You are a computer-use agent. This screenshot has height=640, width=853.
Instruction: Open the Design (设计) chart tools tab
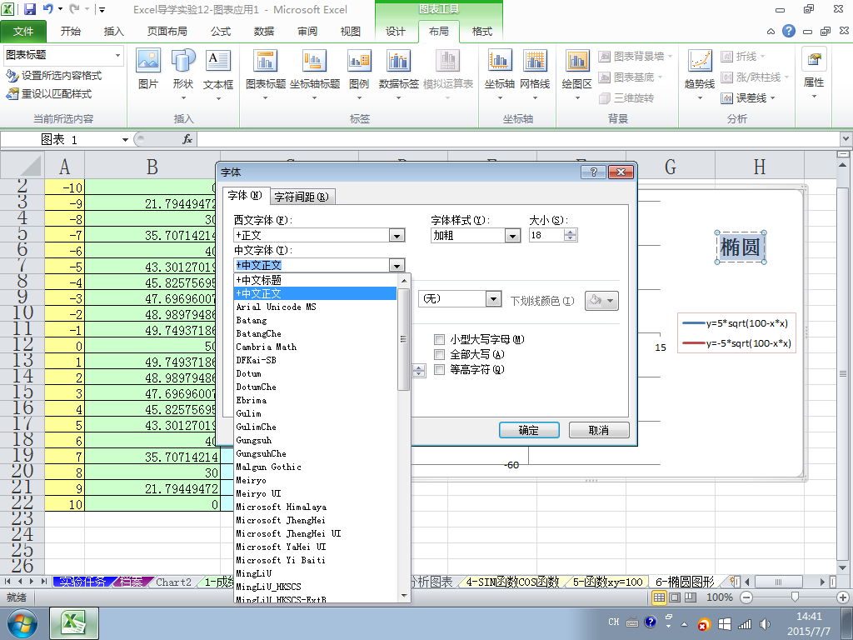(x=396, y=32)
